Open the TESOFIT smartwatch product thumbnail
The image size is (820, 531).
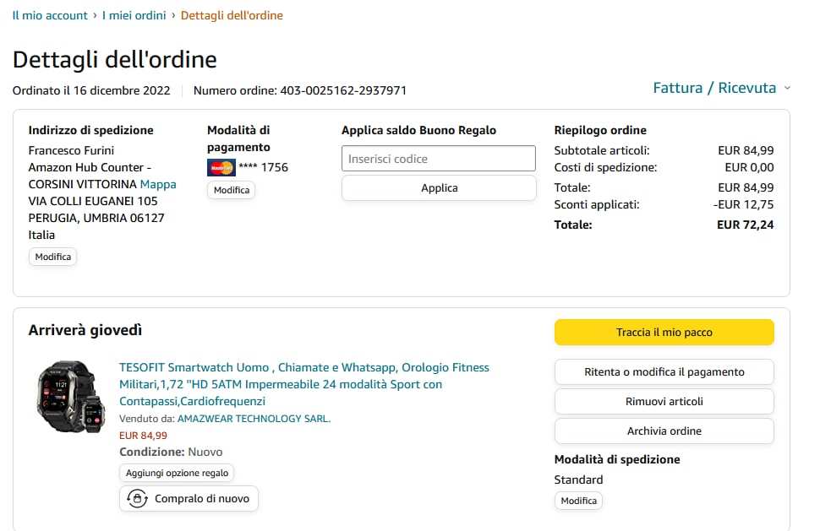pyautogui.click(x=71, y=397)
